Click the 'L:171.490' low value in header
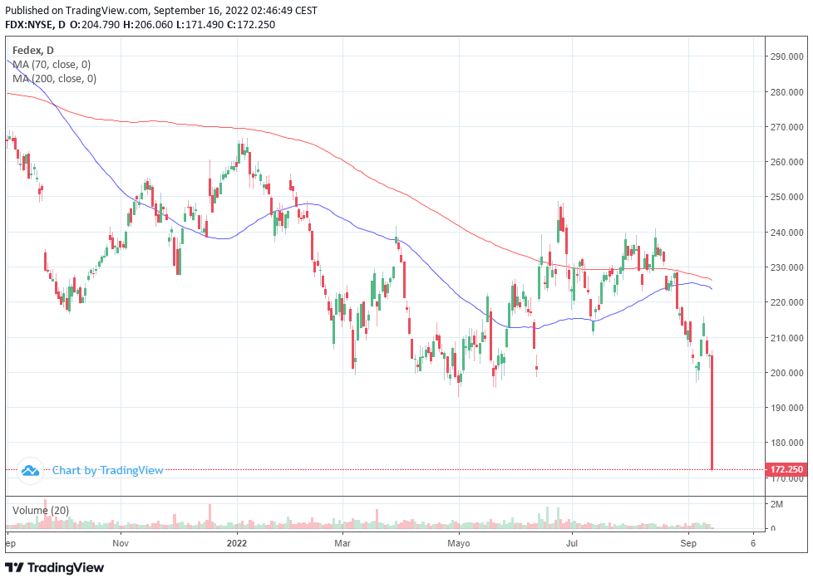Viewport: 813px width, 583px height. pos(200,24)
